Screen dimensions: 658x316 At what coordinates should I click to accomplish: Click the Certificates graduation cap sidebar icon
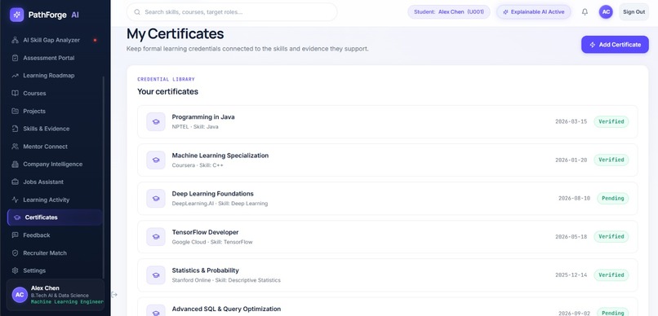coord(17,217)
